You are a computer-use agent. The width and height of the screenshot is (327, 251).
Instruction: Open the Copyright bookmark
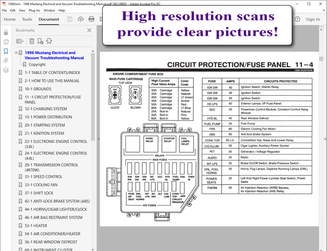click(37, 64)
